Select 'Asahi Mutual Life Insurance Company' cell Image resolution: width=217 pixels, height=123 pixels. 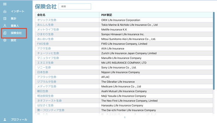(x=156, y=91)
